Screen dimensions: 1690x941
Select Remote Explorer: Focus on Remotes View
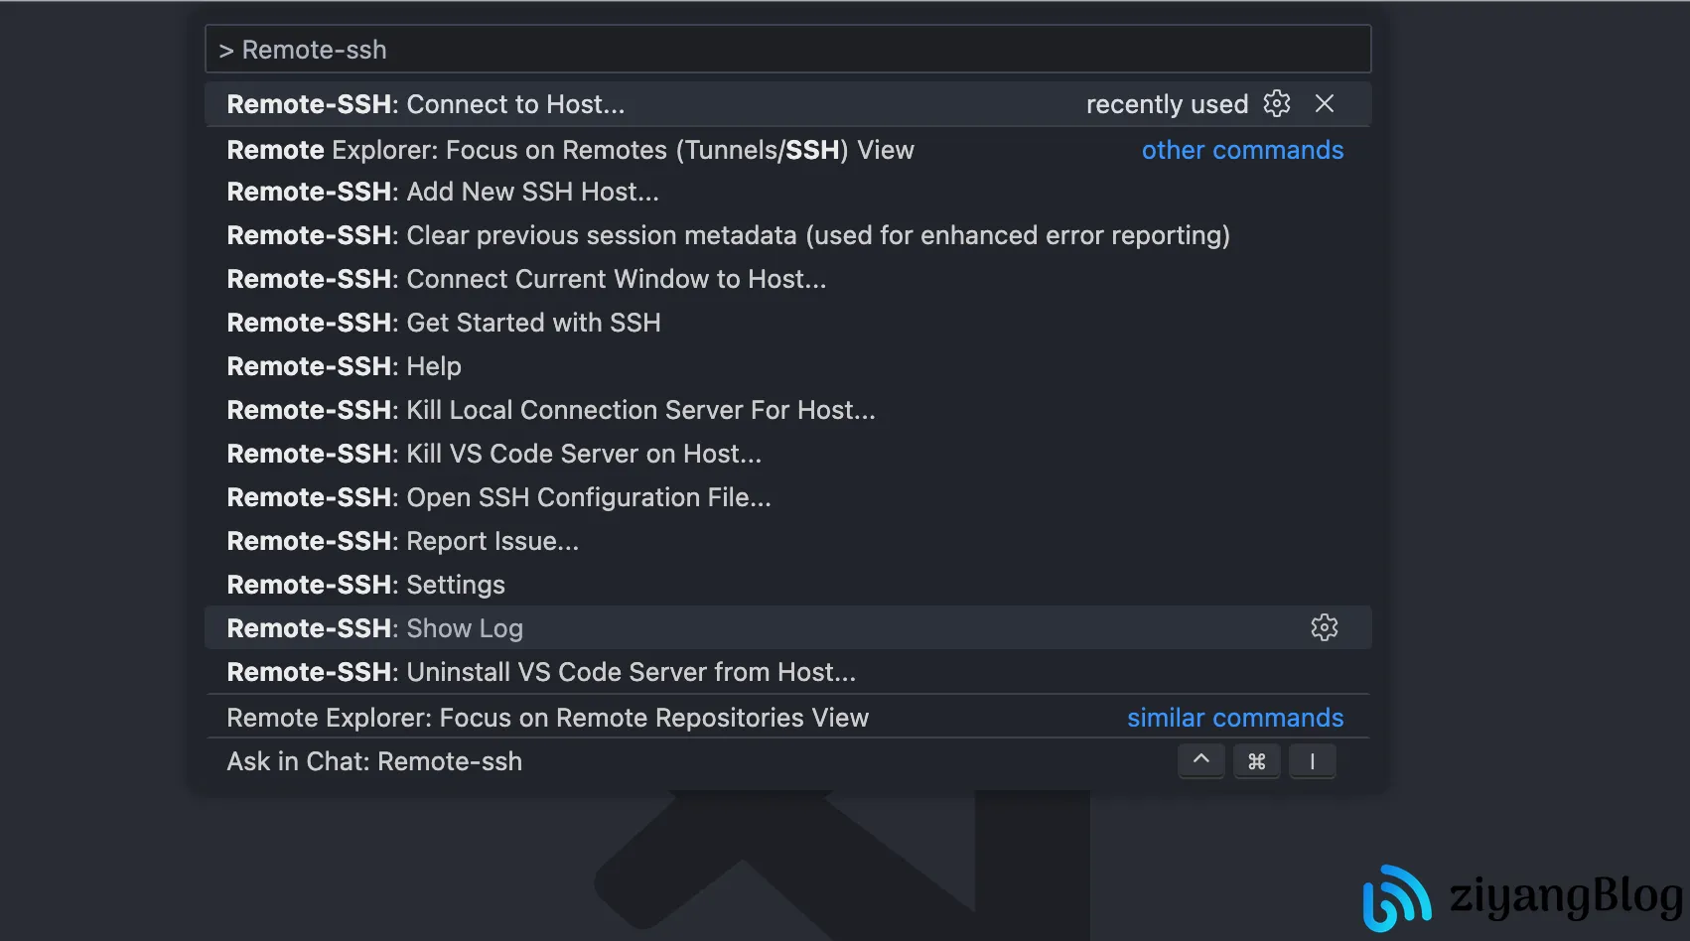[x=570, y=150]
